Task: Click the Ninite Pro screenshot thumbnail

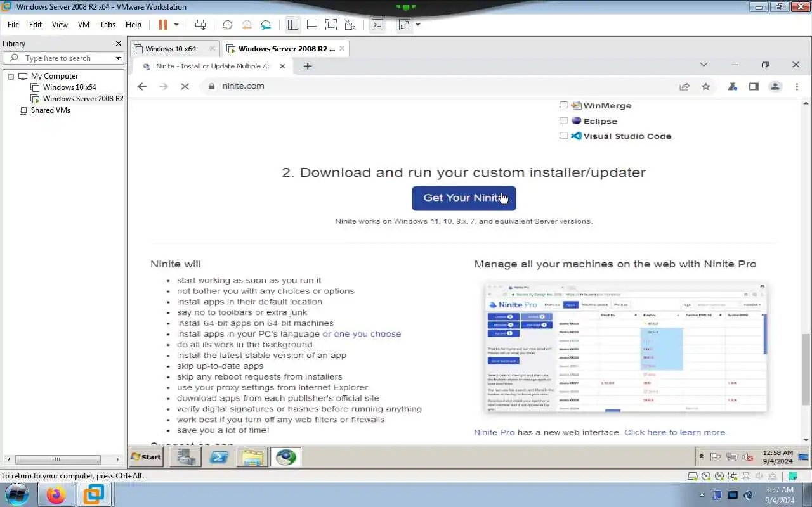Action: click(627, 347)
